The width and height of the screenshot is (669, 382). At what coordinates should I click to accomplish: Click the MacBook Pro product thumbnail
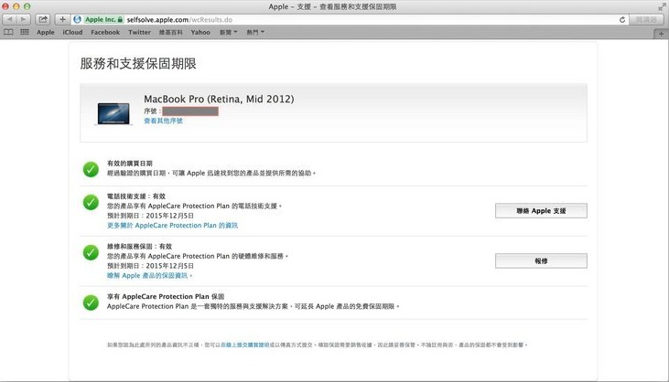click(x=113, y=113)
